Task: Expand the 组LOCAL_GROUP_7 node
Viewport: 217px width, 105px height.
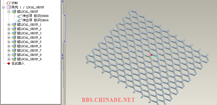Action: tap(9, 50)
